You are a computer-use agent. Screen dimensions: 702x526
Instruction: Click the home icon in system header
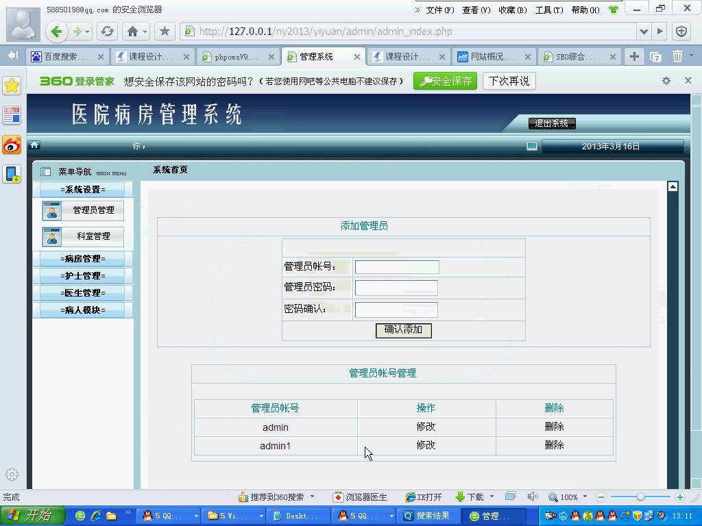[x=34, y=145]
